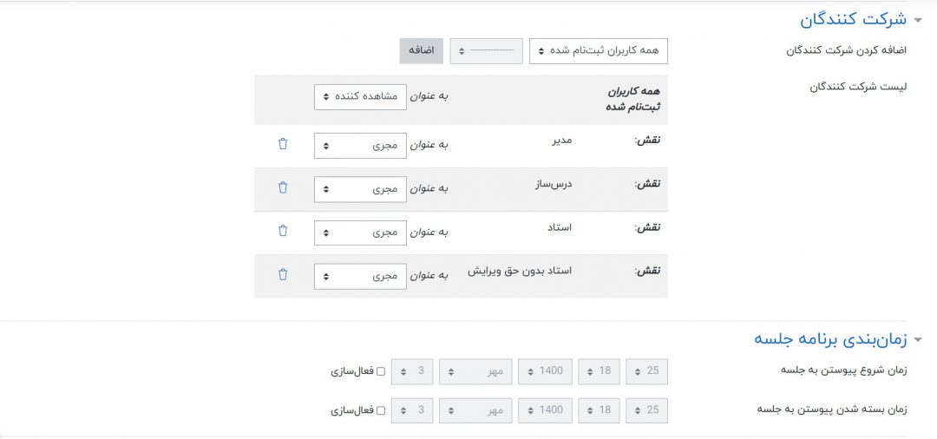Click the زمان‌بندی برنامه جلسه heading link
The image size is (937, 439).
[x=829, y=339]
